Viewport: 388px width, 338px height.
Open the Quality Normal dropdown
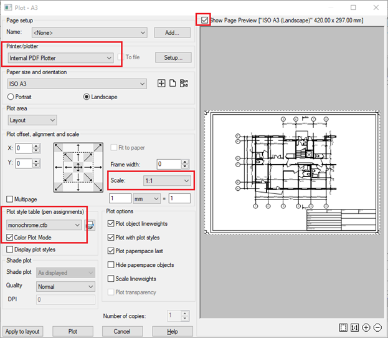click(x=65, y=287)
